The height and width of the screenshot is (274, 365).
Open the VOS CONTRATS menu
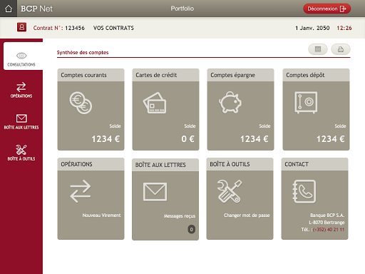[113, 28]
